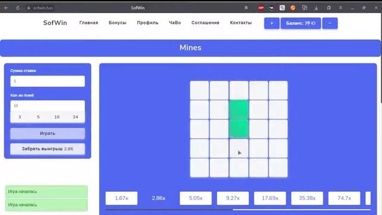Bookmark this page with bookmark icon

(x=246, y=8)
